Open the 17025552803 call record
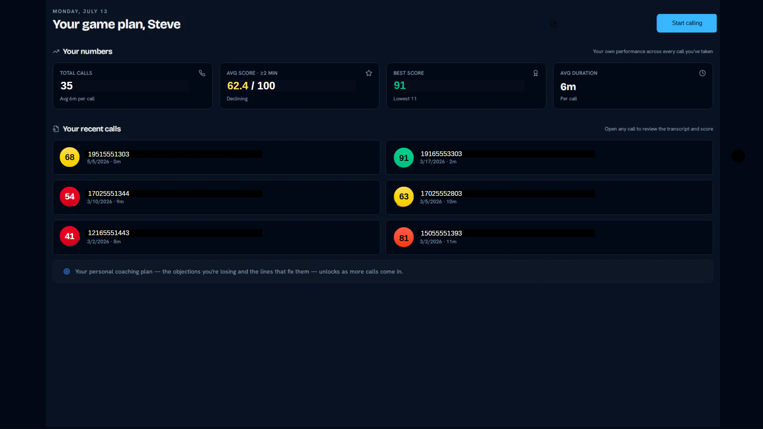The image size is (763, 429). pos(549,197)
